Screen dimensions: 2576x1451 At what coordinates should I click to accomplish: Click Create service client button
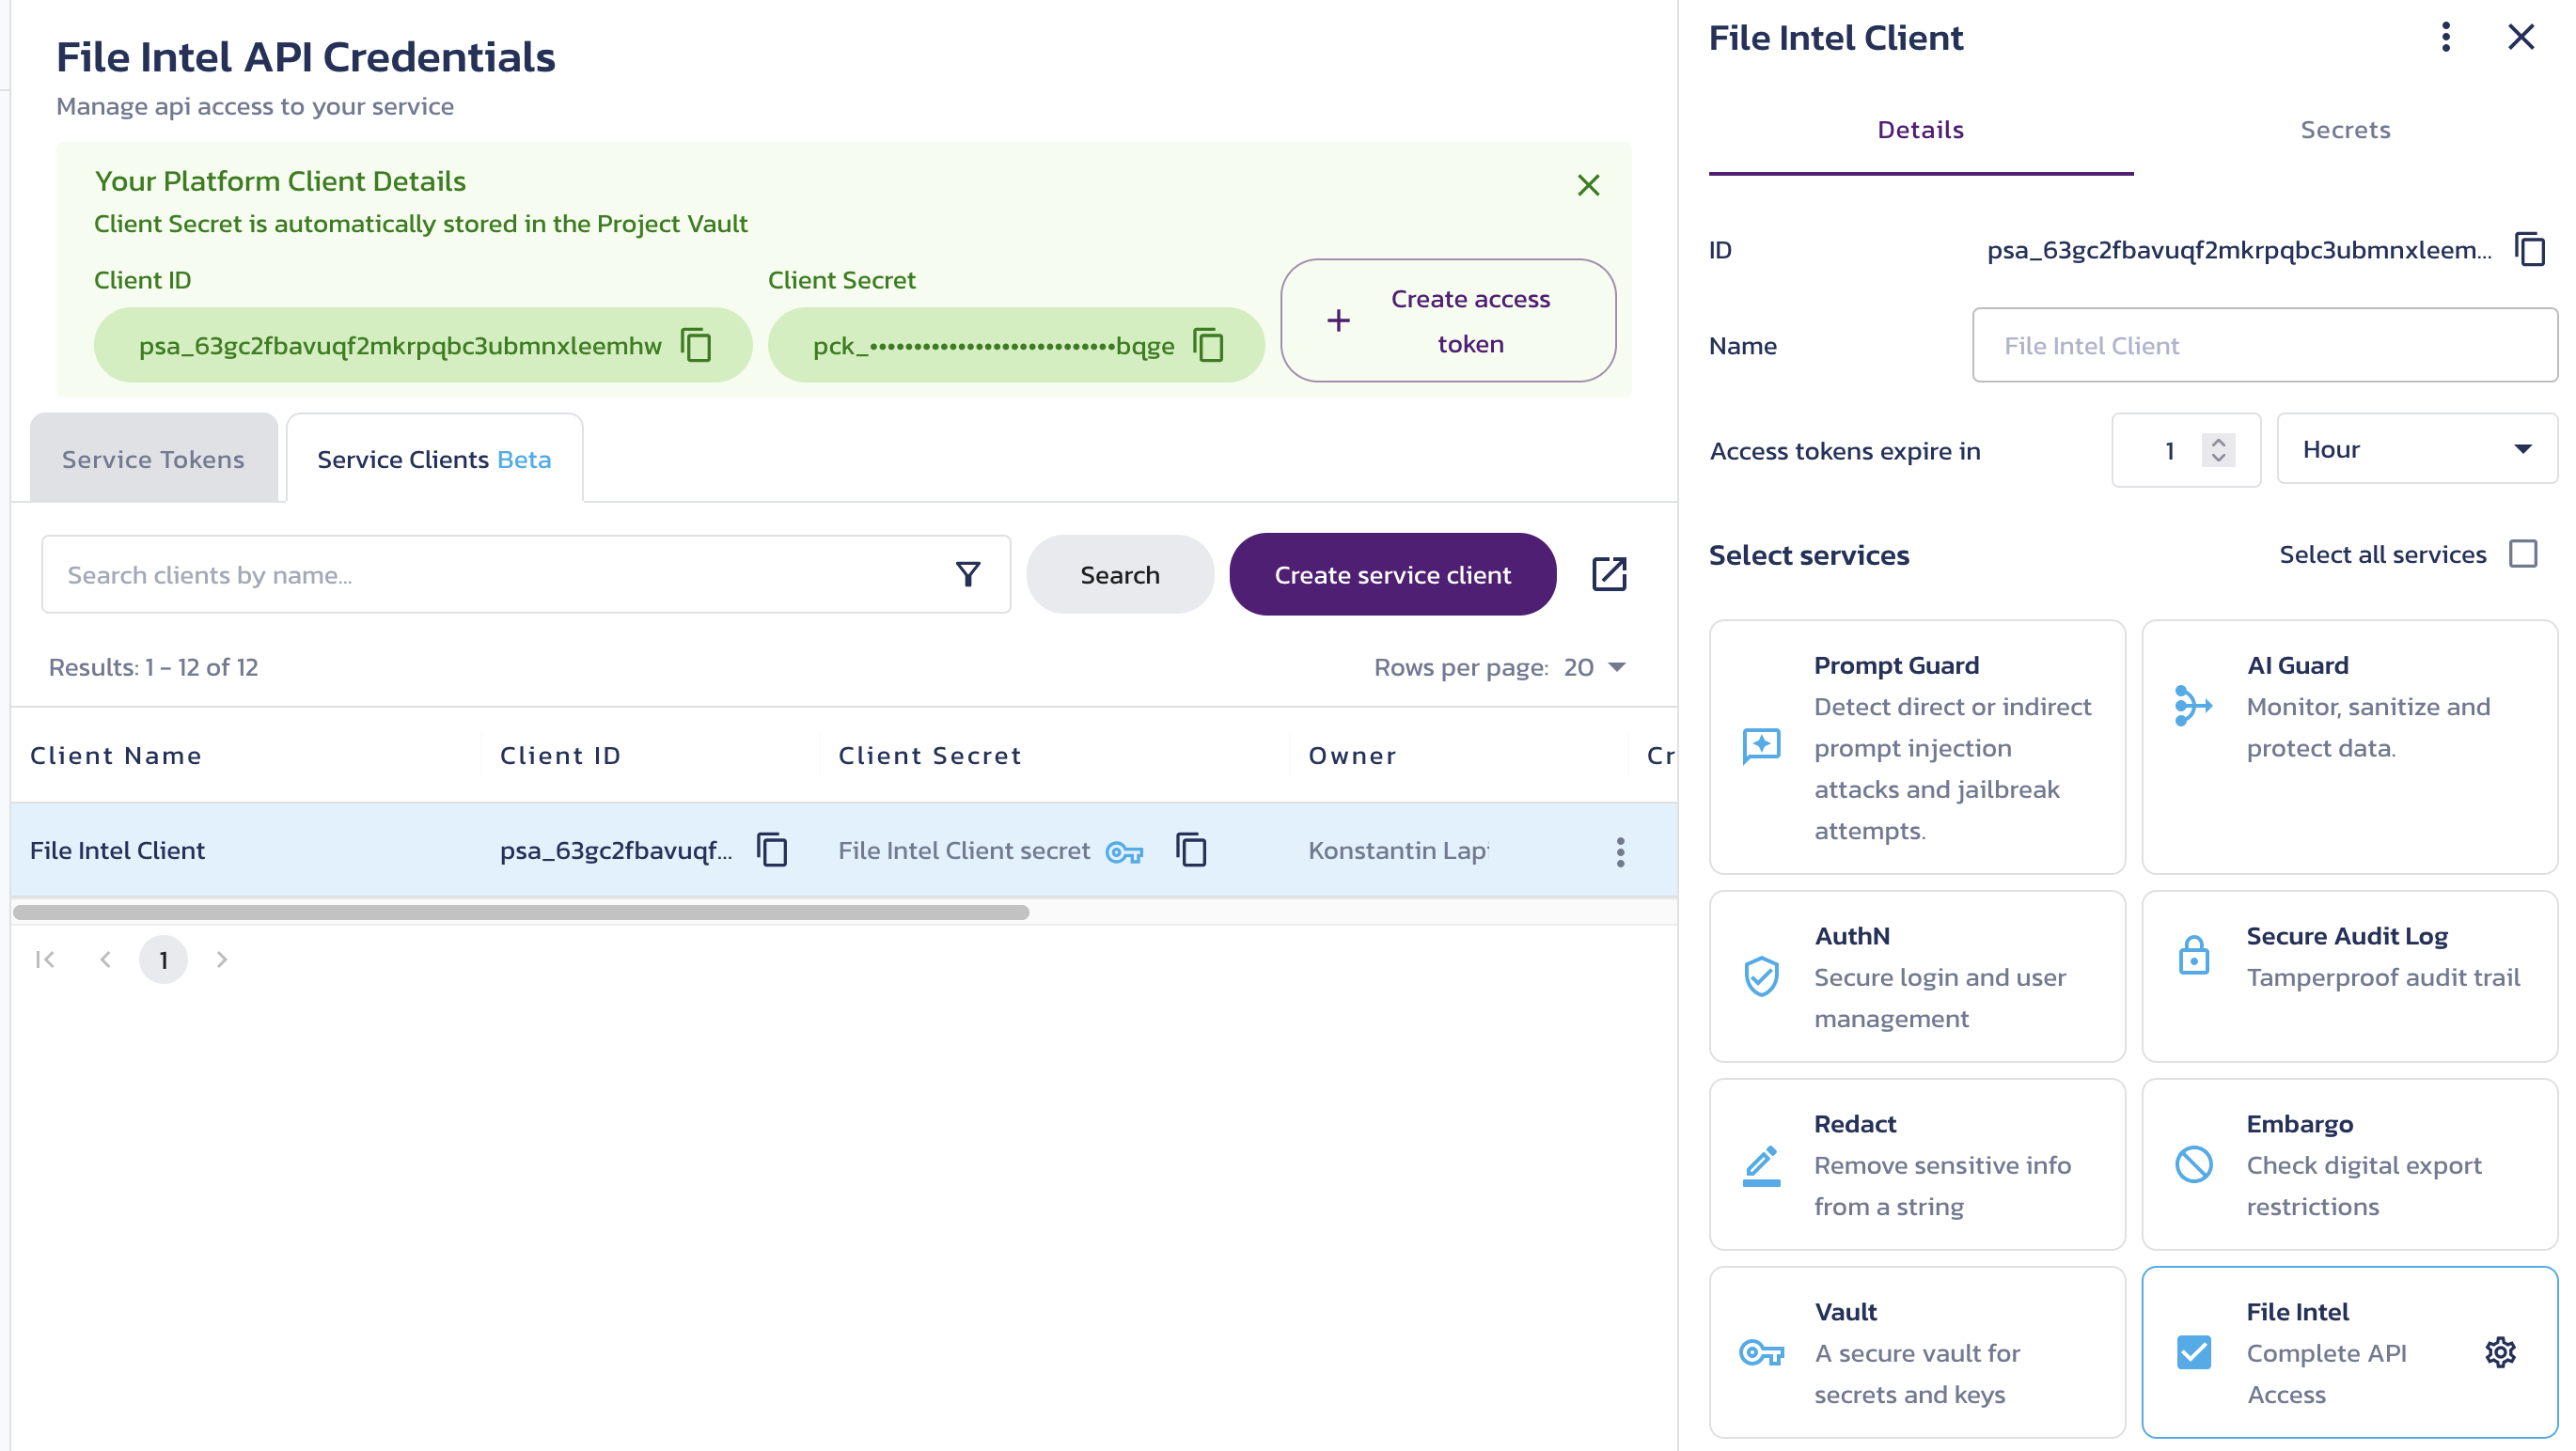1392,574
